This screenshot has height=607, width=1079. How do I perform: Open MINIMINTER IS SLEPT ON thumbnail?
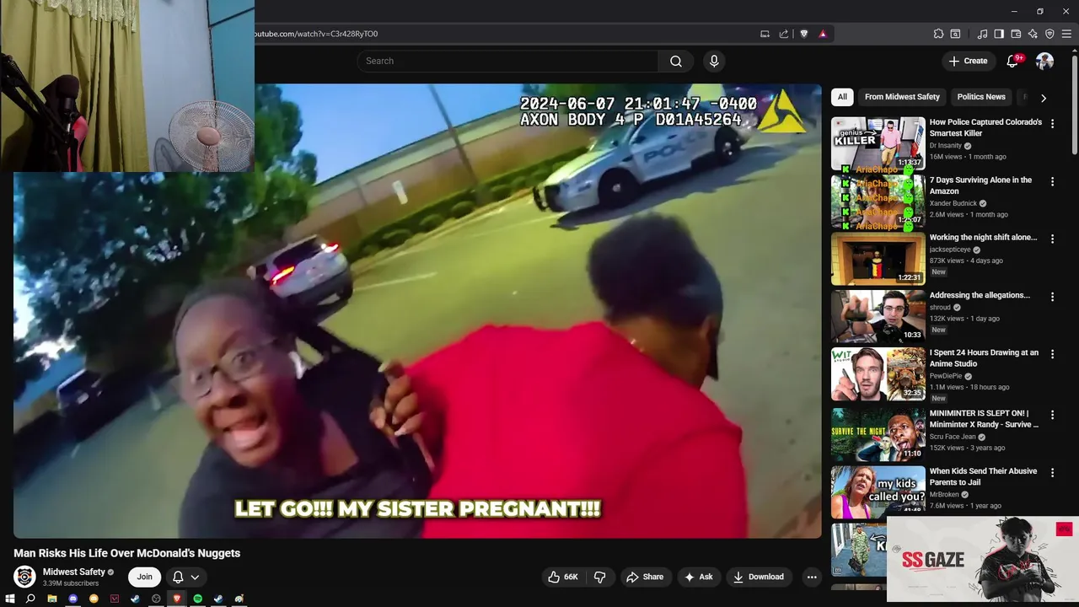(x=878, y=434)
